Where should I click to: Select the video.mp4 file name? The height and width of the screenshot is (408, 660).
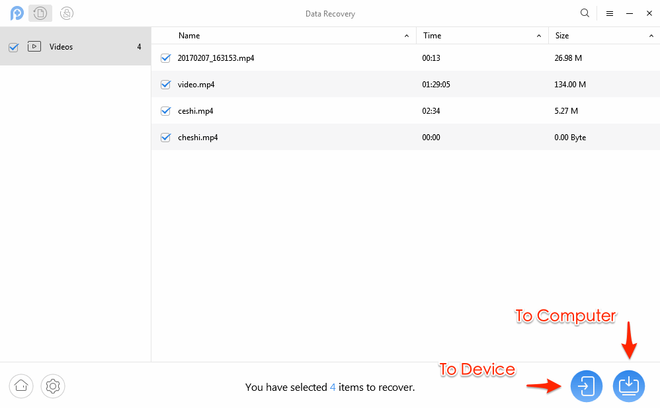click(196, 85)
